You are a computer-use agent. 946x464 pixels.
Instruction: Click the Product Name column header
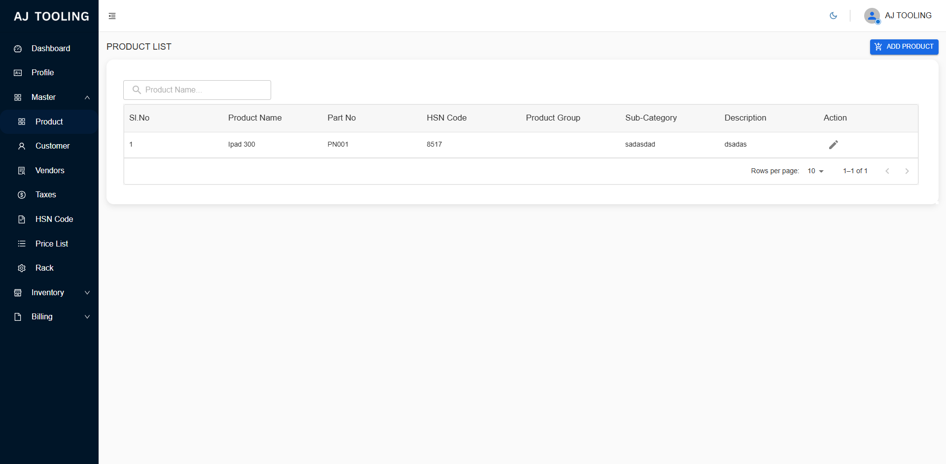[x=255, y=118]
